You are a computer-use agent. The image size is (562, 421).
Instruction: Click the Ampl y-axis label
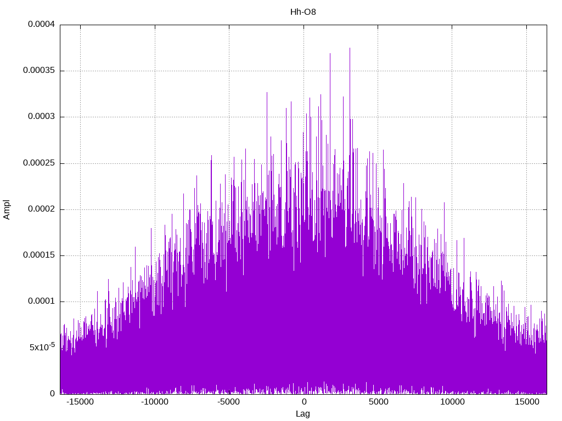coord(7,209)
